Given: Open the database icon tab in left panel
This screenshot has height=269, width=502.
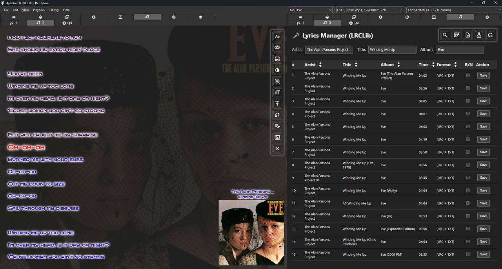Looking at the screenshot, I should (x=200, y=17).
